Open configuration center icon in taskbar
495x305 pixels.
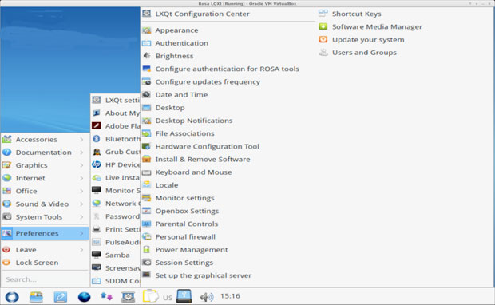129,296
